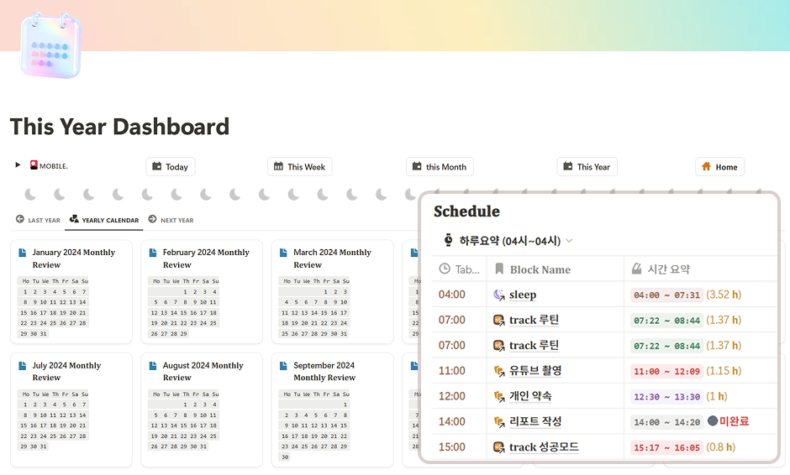Open the This Year button

(x=587, y=166)
